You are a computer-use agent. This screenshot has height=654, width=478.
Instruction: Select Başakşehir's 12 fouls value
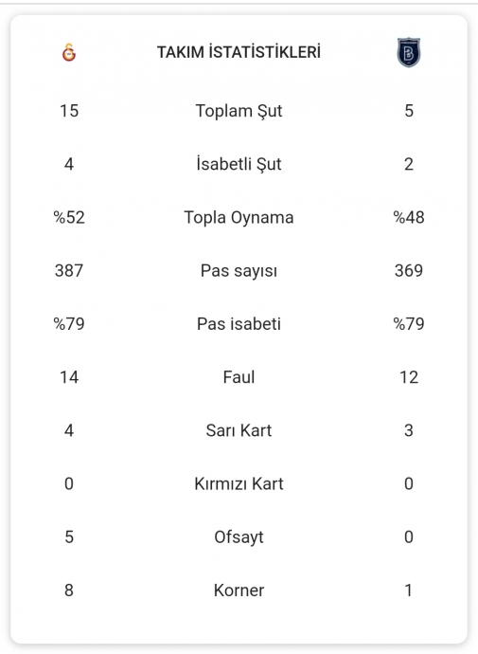409,377
